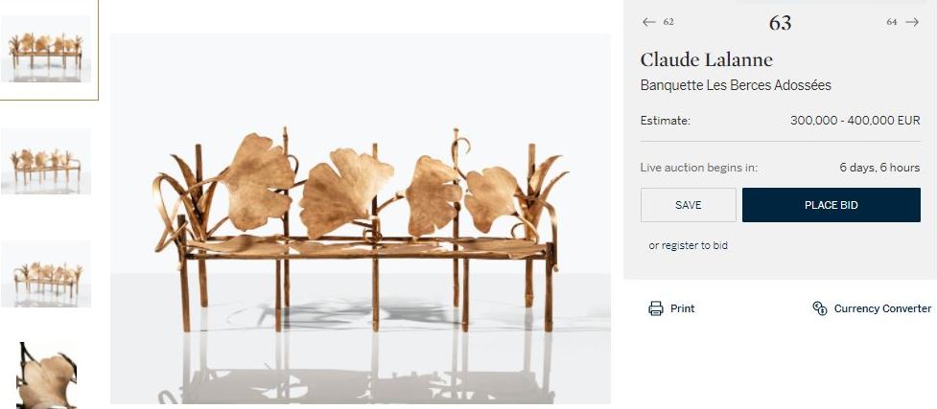The height and width of the screenshot is (409, 937).
Task: Click the main bench image
Action: pos(361,218)
